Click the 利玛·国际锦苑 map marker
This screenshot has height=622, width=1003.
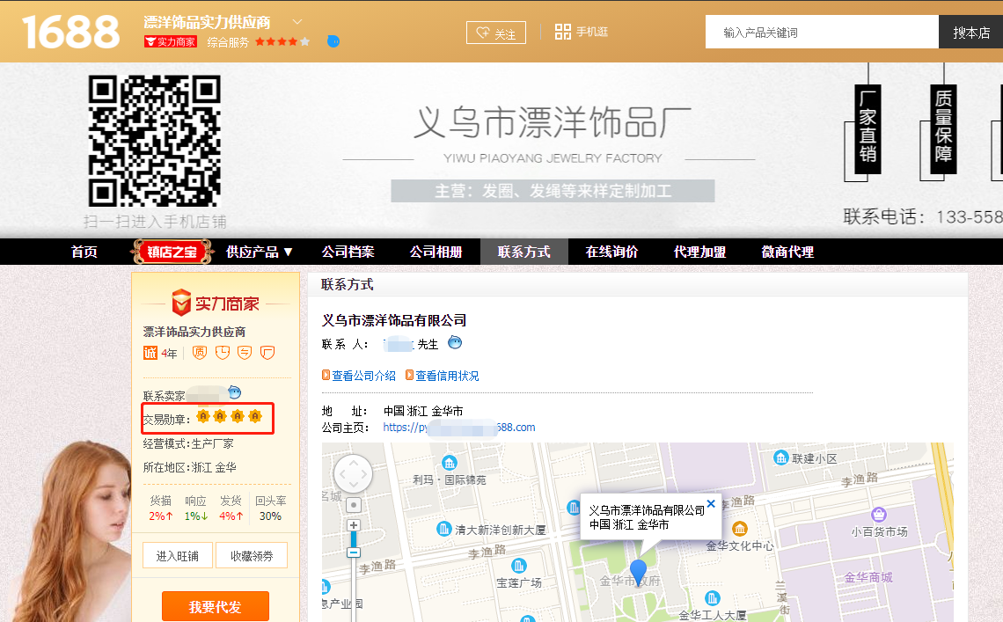[x=450, y=463]
